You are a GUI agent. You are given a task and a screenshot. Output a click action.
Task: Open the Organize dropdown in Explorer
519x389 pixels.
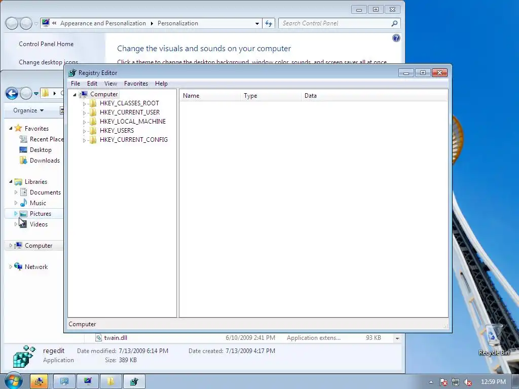tap(28, 110)
